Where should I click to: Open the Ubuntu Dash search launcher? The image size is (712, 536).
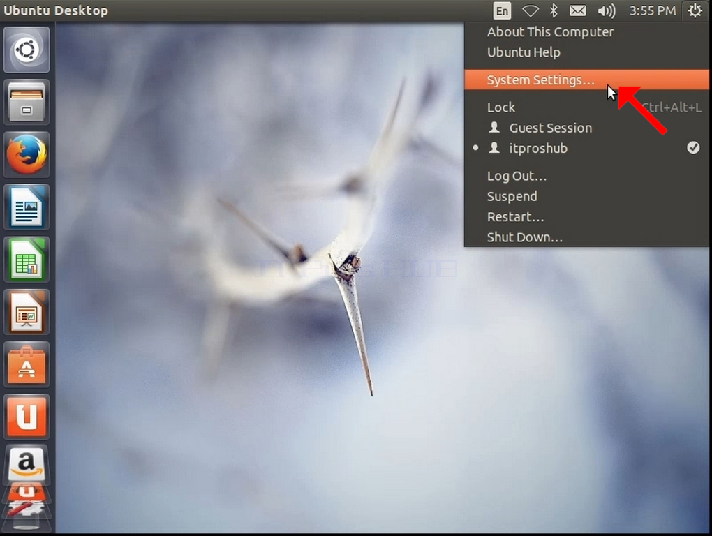(27, 50)
